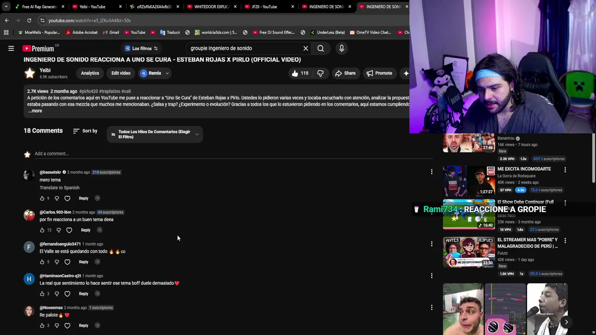Open the @Nooesmas username link
The height and width of the screenshot is (335, 596).
point(51,308)
